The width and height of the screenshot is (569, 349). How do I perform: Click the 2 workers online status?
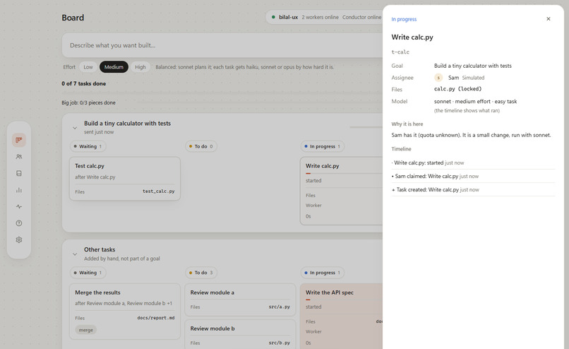pos(320,17)
